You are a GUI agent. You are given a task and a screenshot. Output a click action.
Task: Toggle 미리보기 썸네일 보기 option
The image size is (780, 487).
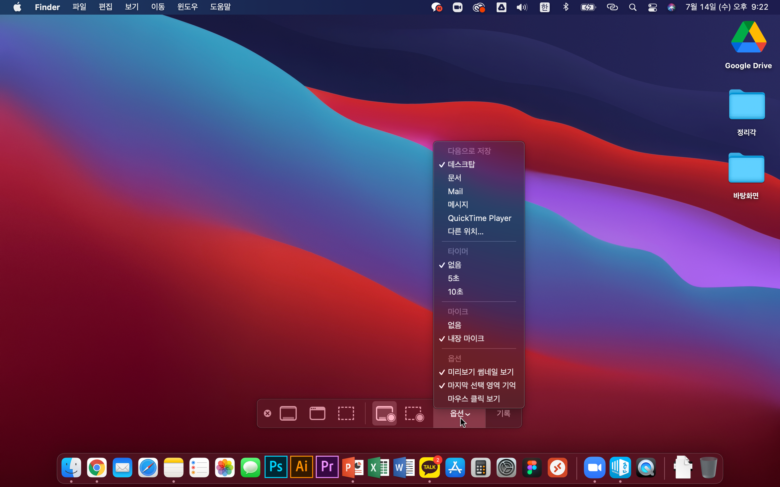pos(480,372)
